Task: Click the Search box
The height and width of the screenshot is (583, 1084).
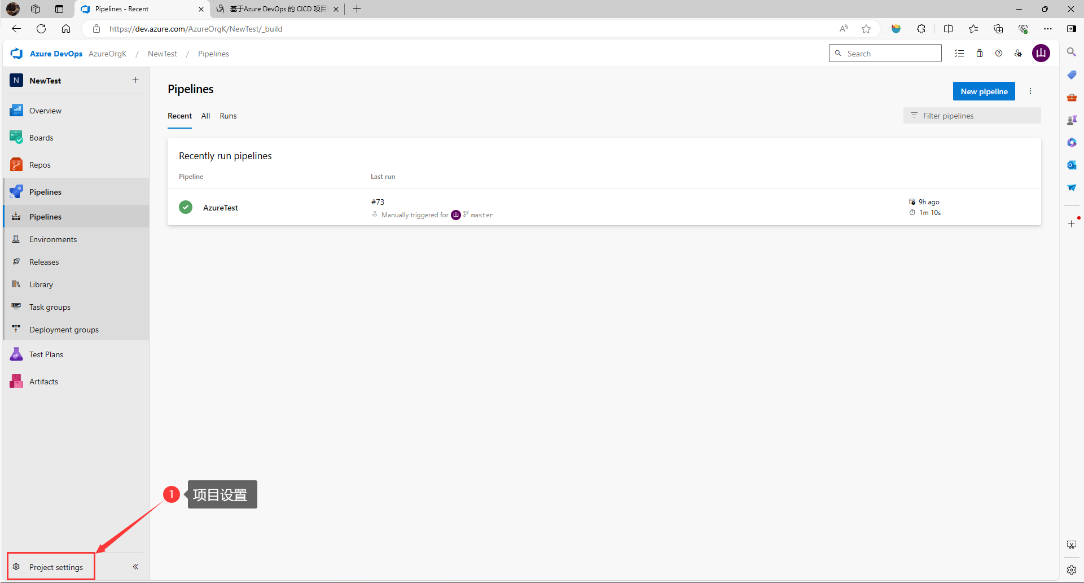Action: pos(885,54)
